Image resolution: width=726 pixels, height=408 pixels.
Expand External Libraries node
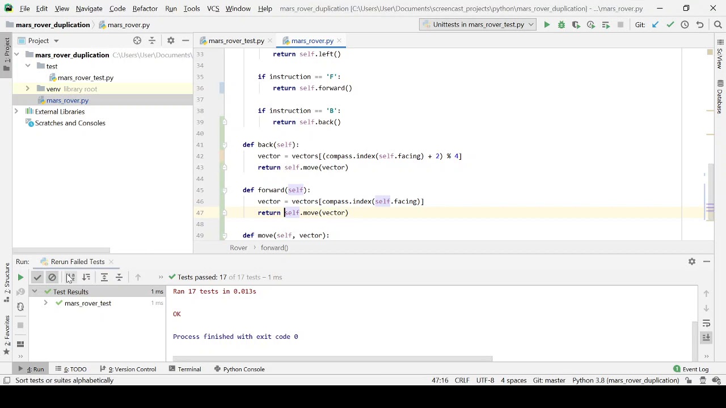coord(16,112)
